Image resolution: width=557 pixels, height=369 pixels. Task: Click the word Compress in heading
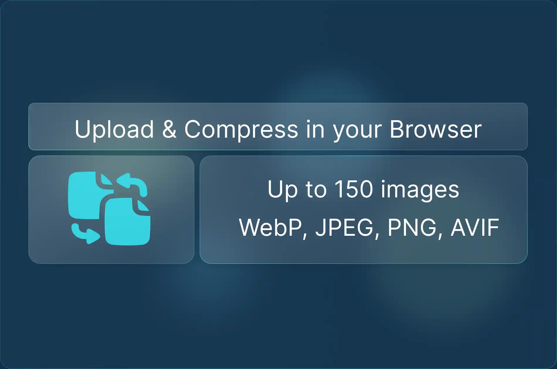coord(241,129)
